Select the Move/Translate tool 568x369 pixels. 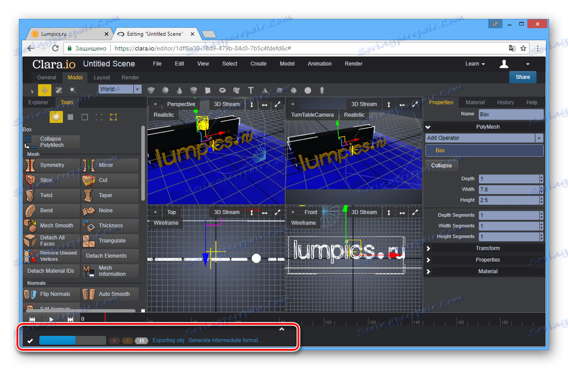tap(44, 90)
